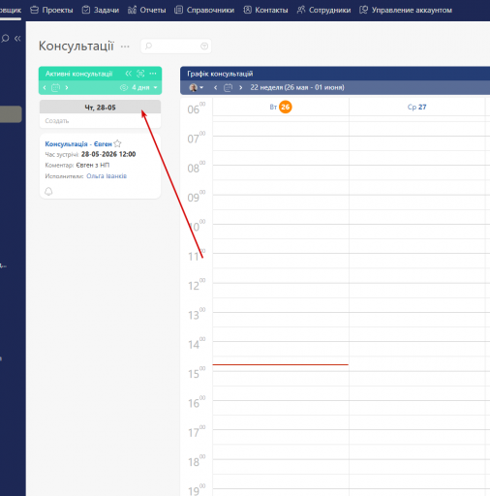Toggle the eye visibility icon near 4 дня

coord(124,87)
